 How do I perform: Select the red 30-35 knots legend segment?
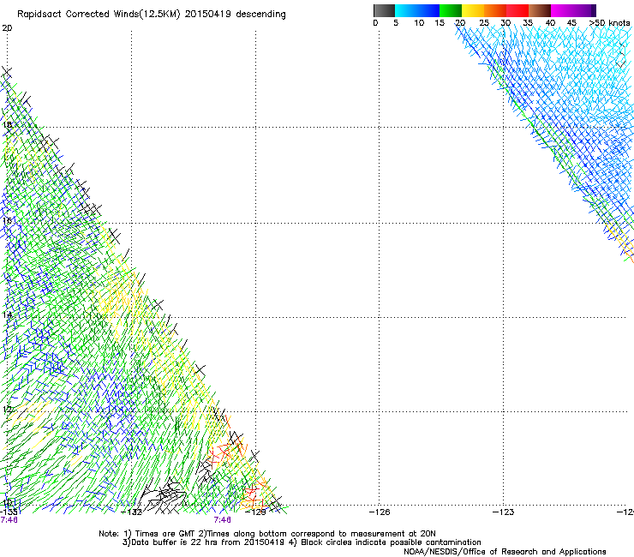pyautogui.click(x=517, y=10)
